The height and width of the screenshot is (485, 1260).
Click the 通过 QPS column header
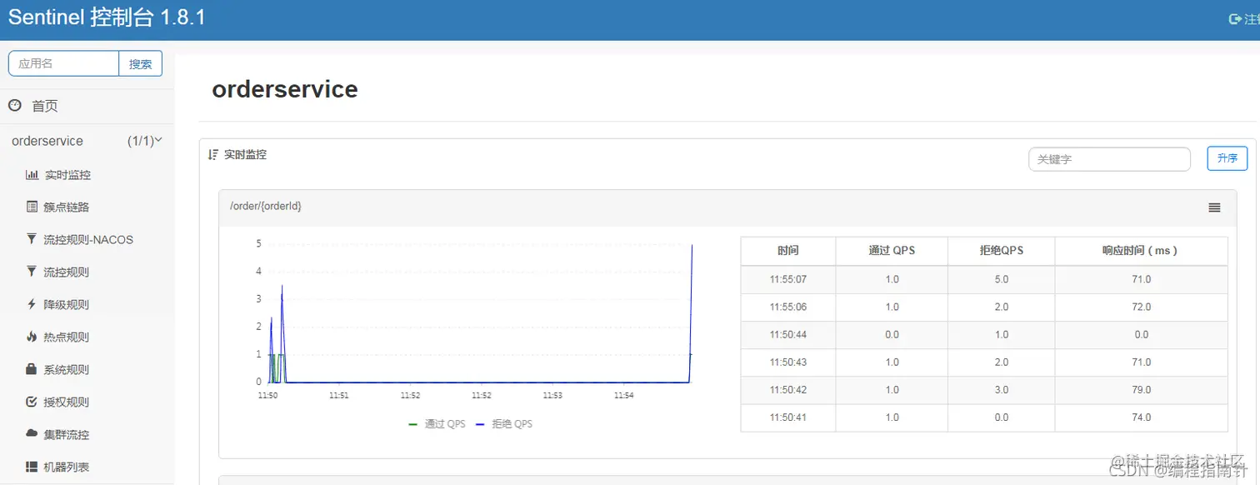[892, 251]
